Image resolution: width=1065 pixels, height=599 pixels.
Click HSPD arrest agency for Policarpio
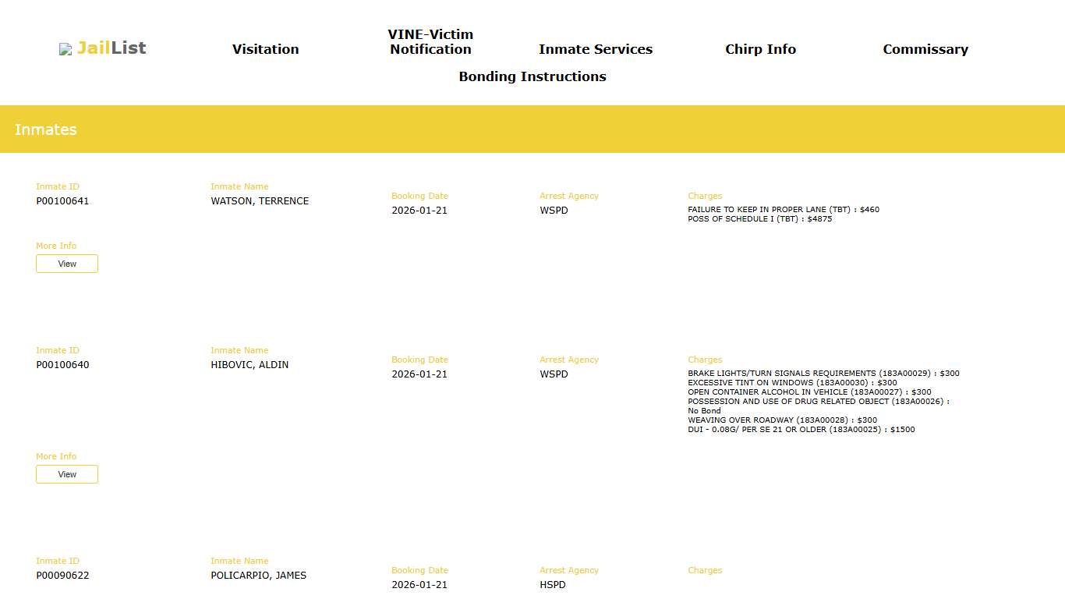553,585
